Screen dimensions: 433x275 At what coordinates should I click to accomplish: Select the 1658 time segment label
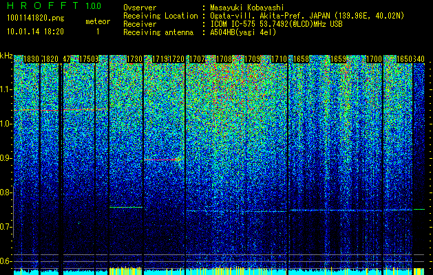(301, 59)
